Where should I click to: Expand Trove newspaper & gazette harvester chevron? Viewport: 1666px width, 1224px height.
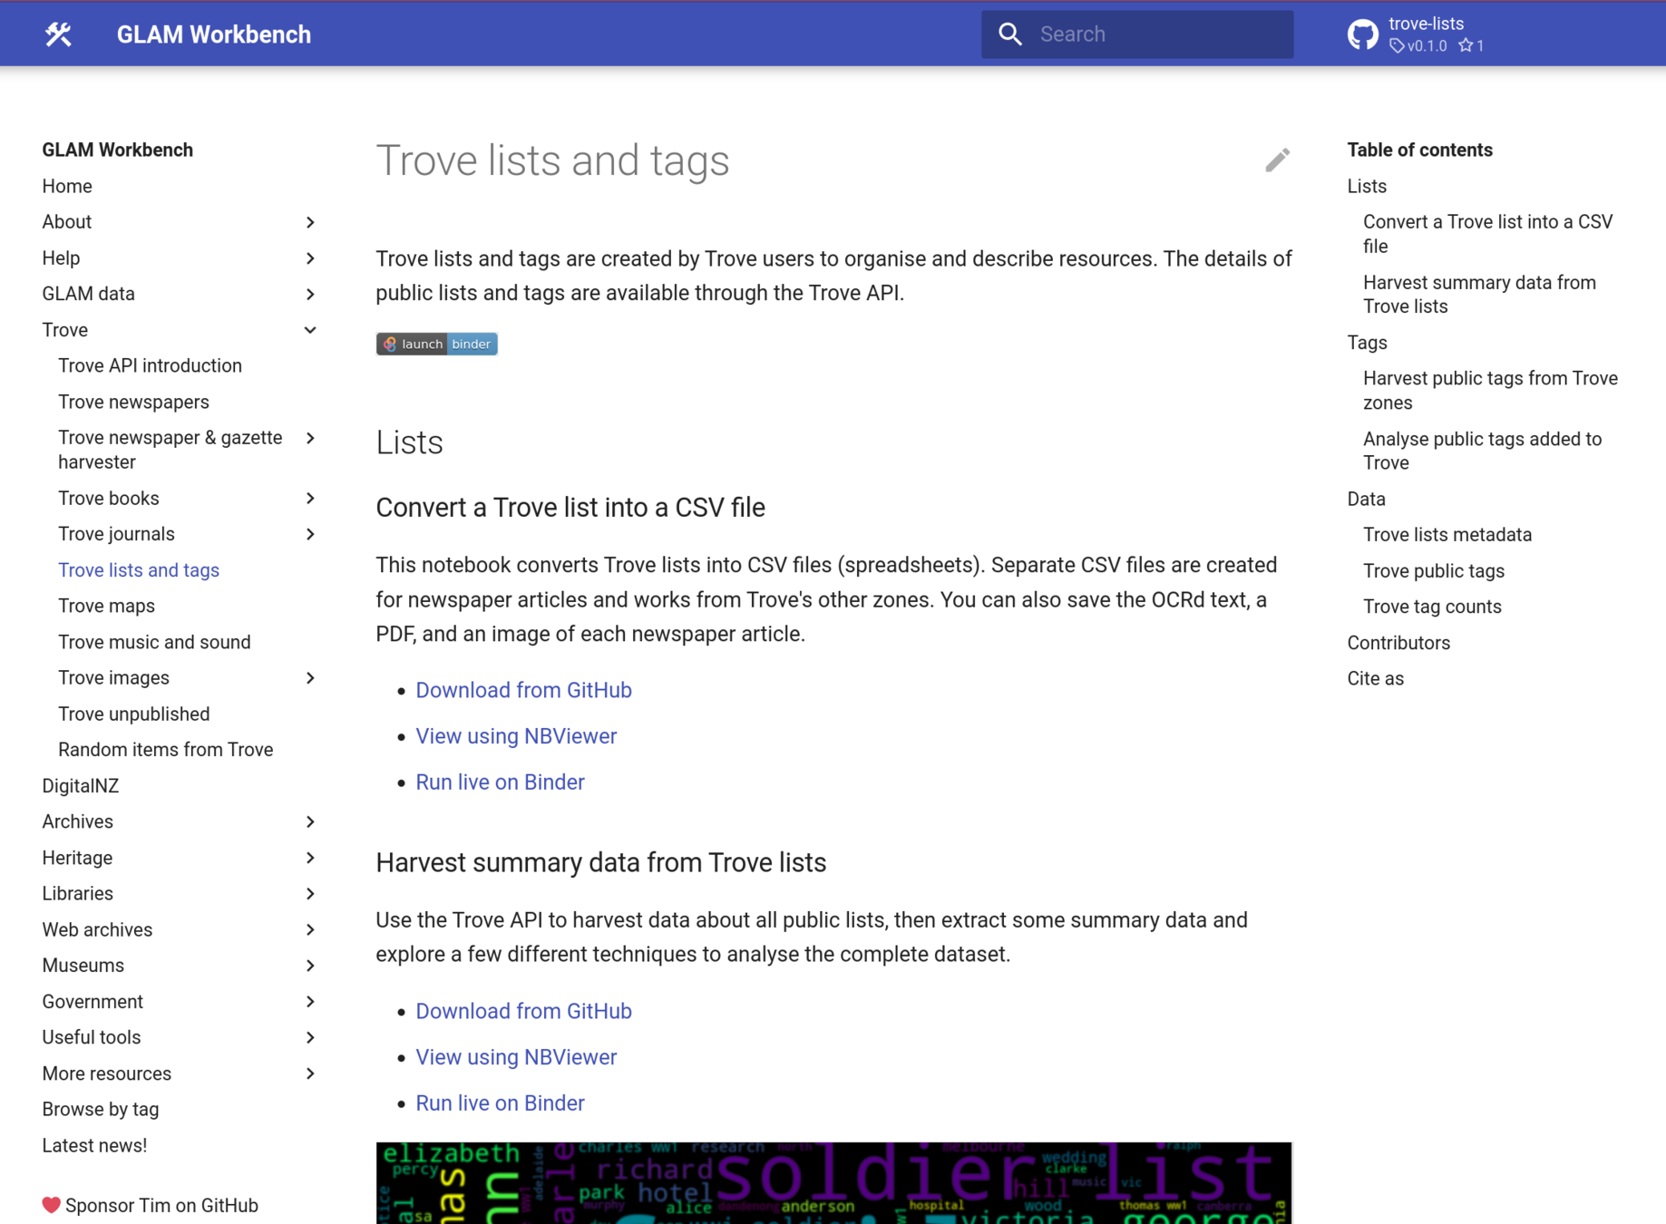point(310,438)
